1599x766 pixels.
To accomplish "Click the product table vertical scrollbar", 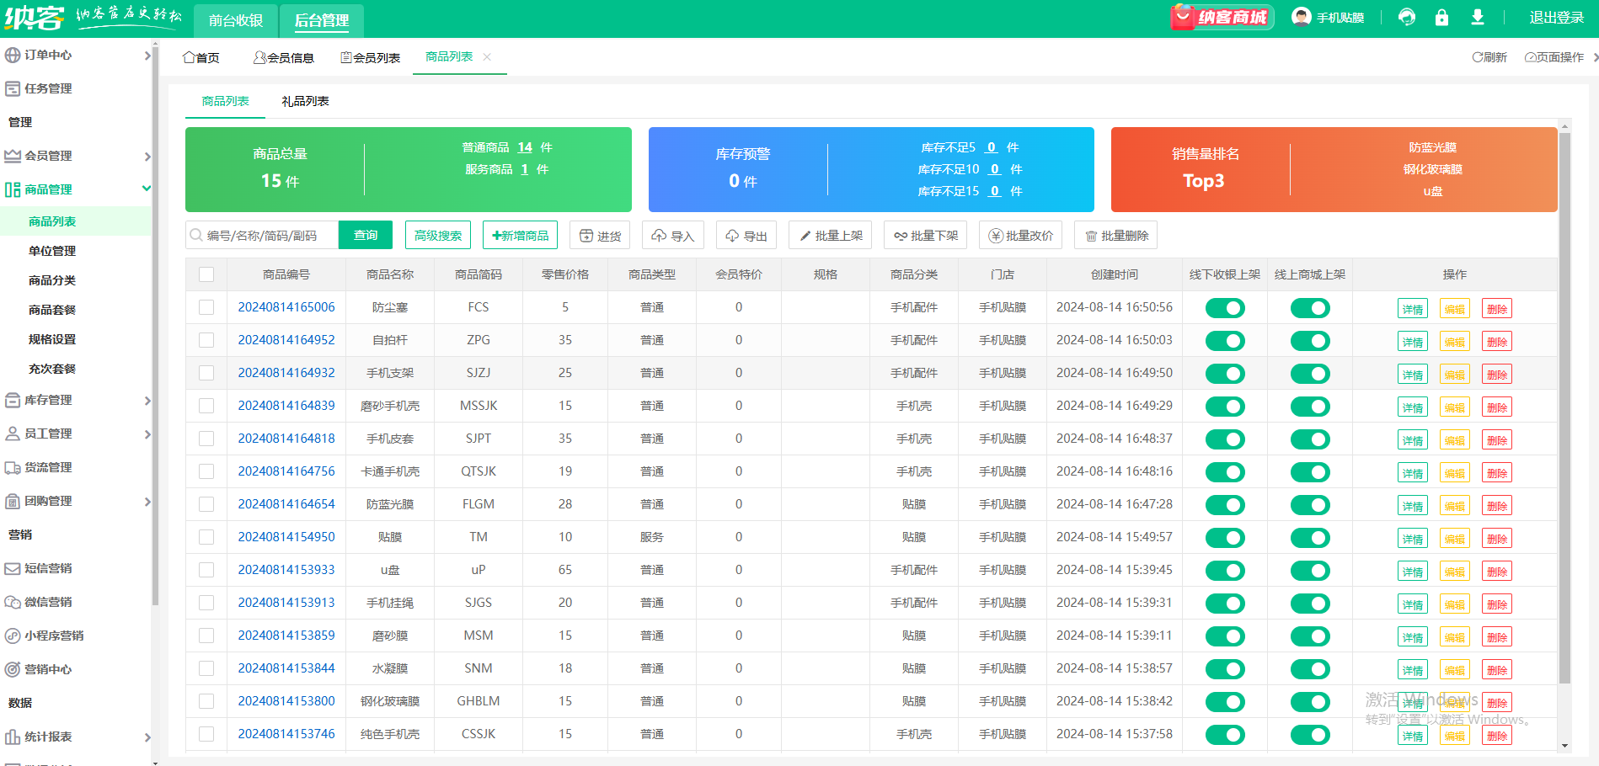I will (1564, 404).
